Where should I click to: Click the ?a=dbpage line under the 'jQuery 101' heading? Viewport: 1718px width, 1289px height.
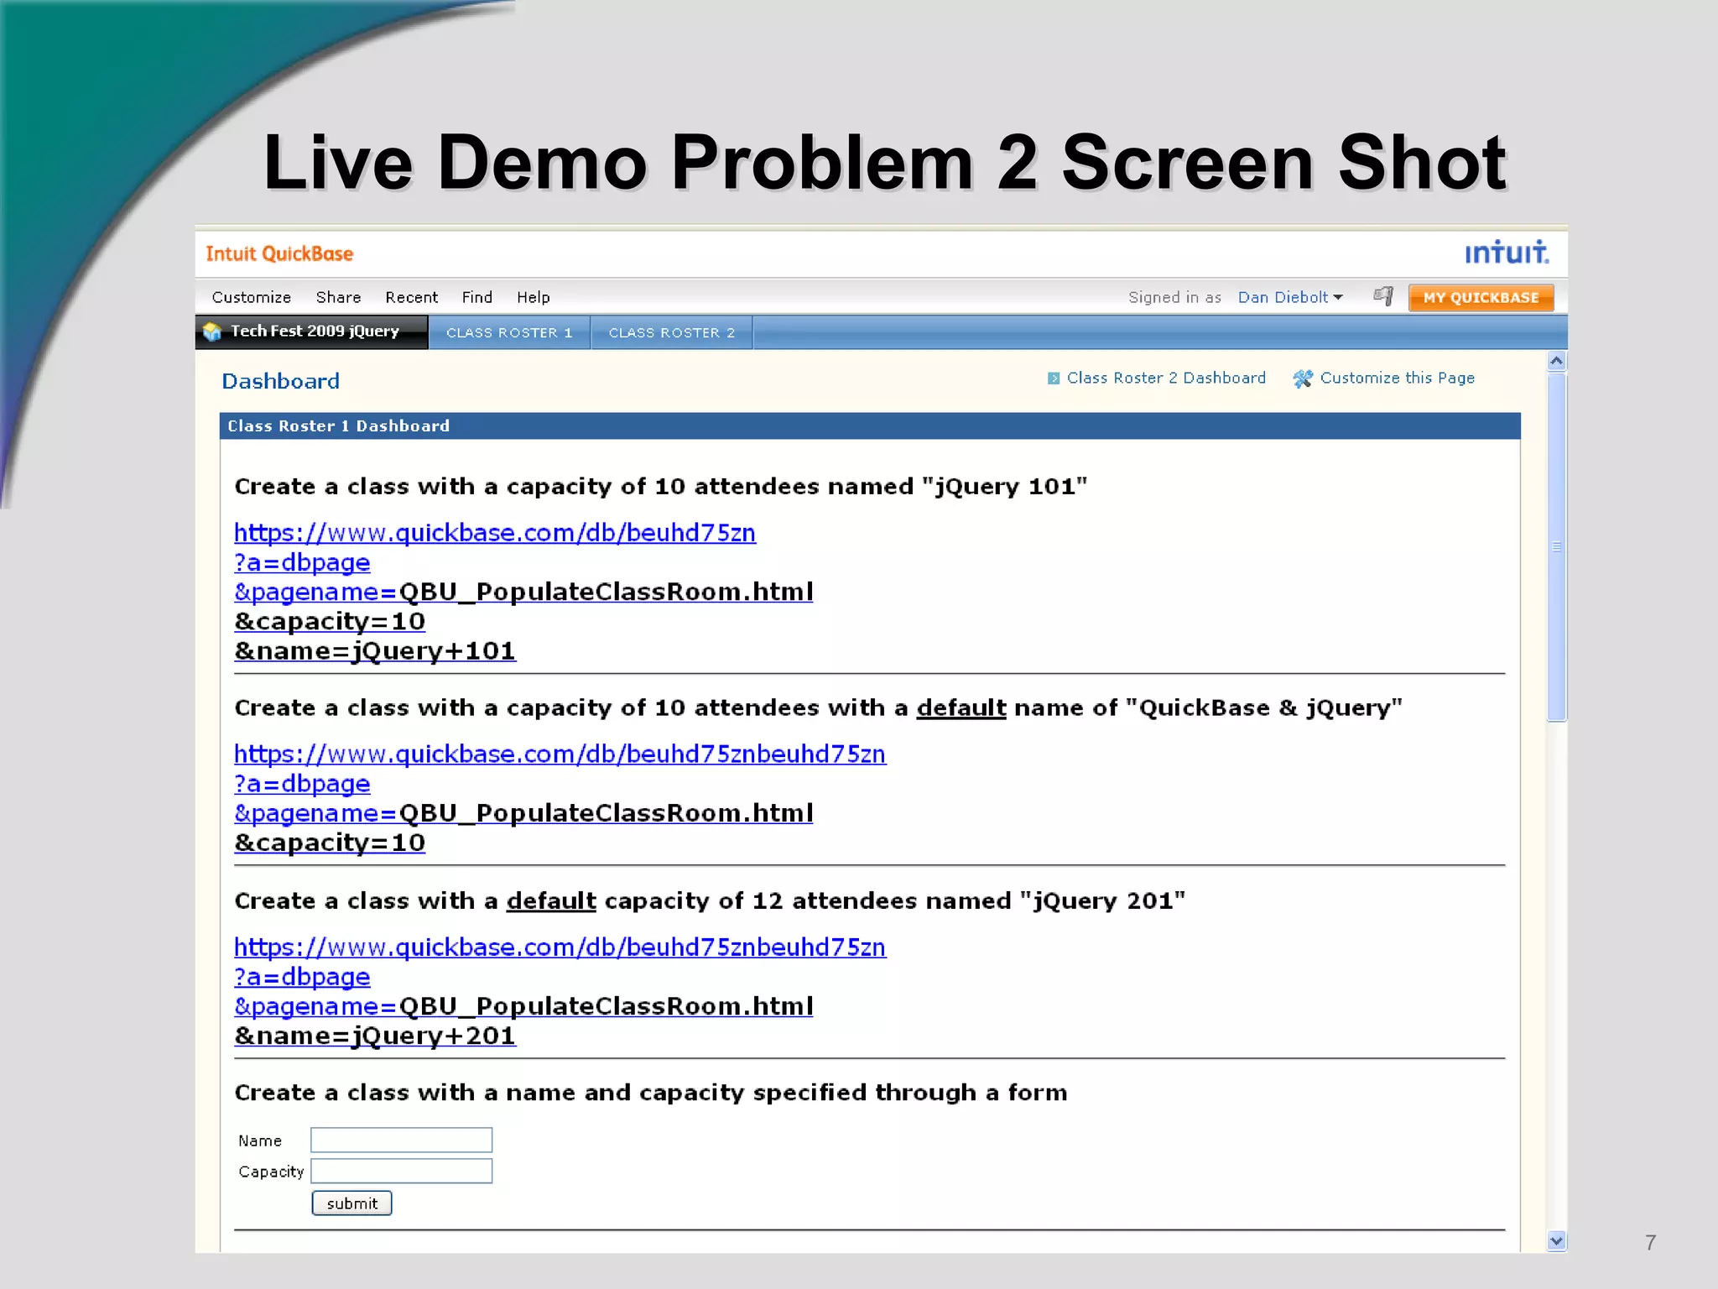point(302,562)
